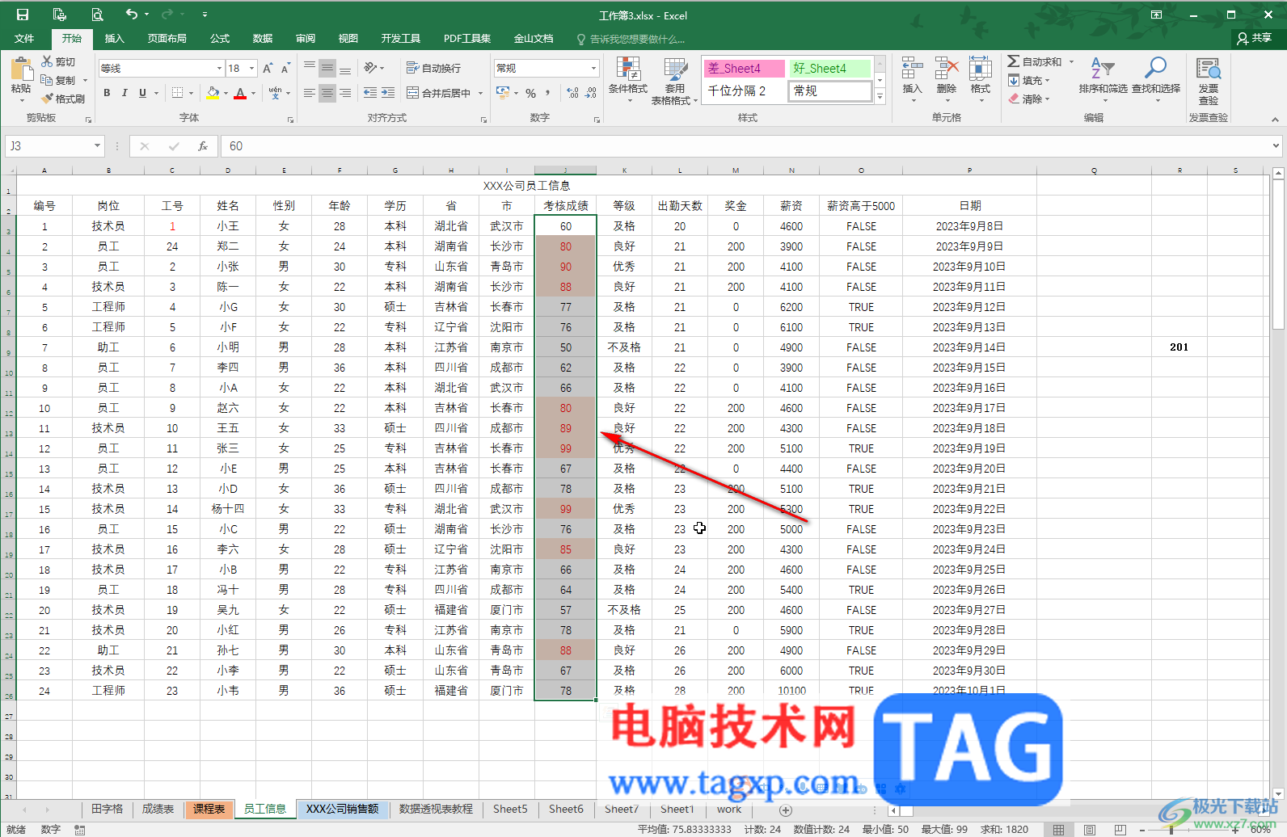The width and height of the screenshot is (1287, 837).
Task: Open the 成绩表 sheet tab
Action: coord(158,809)
